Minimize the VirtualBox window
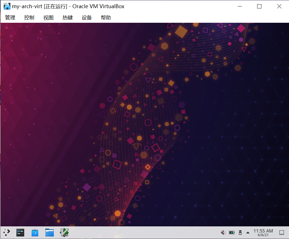The width and height of the screenshot is (289, 239). (x=239, y=6)
